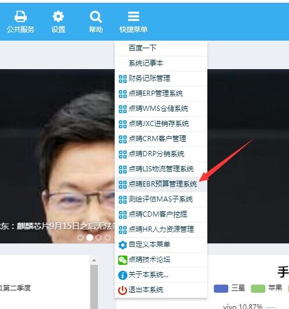Toggle the 快捷菜单 hamburger icon
289x309 pixels.
(134, 16)
